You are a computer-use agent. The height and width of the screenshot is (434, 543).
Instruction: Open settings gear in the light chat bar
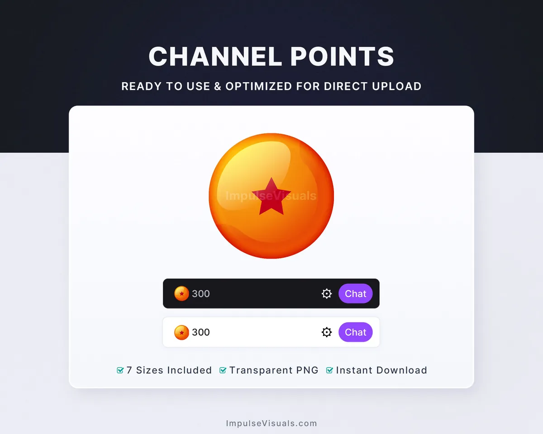point(327,332)
